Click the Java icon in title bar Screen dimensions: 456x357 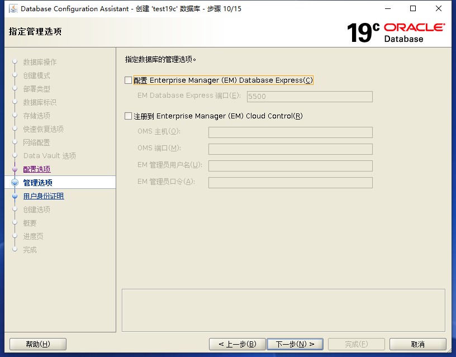[13, 9]
